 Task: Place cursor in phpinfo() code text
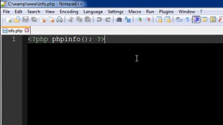72,39
